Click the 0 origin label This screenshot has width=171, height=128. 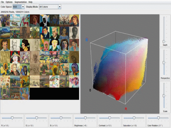click(x=90, y=90)
